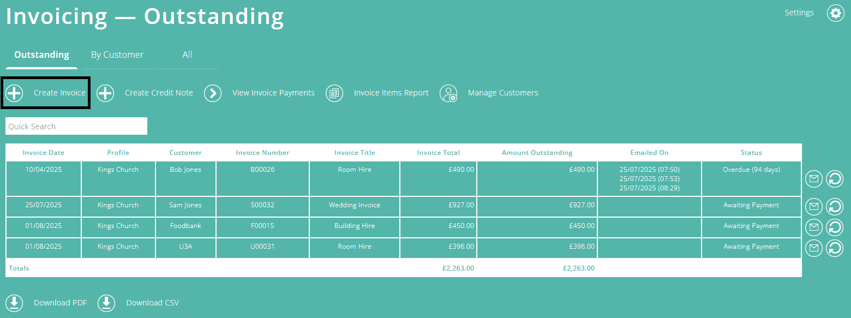The width and height of the screenshot is (851, 318).
Task: Select the Foodbank customer cell
Action: [185, 227]
